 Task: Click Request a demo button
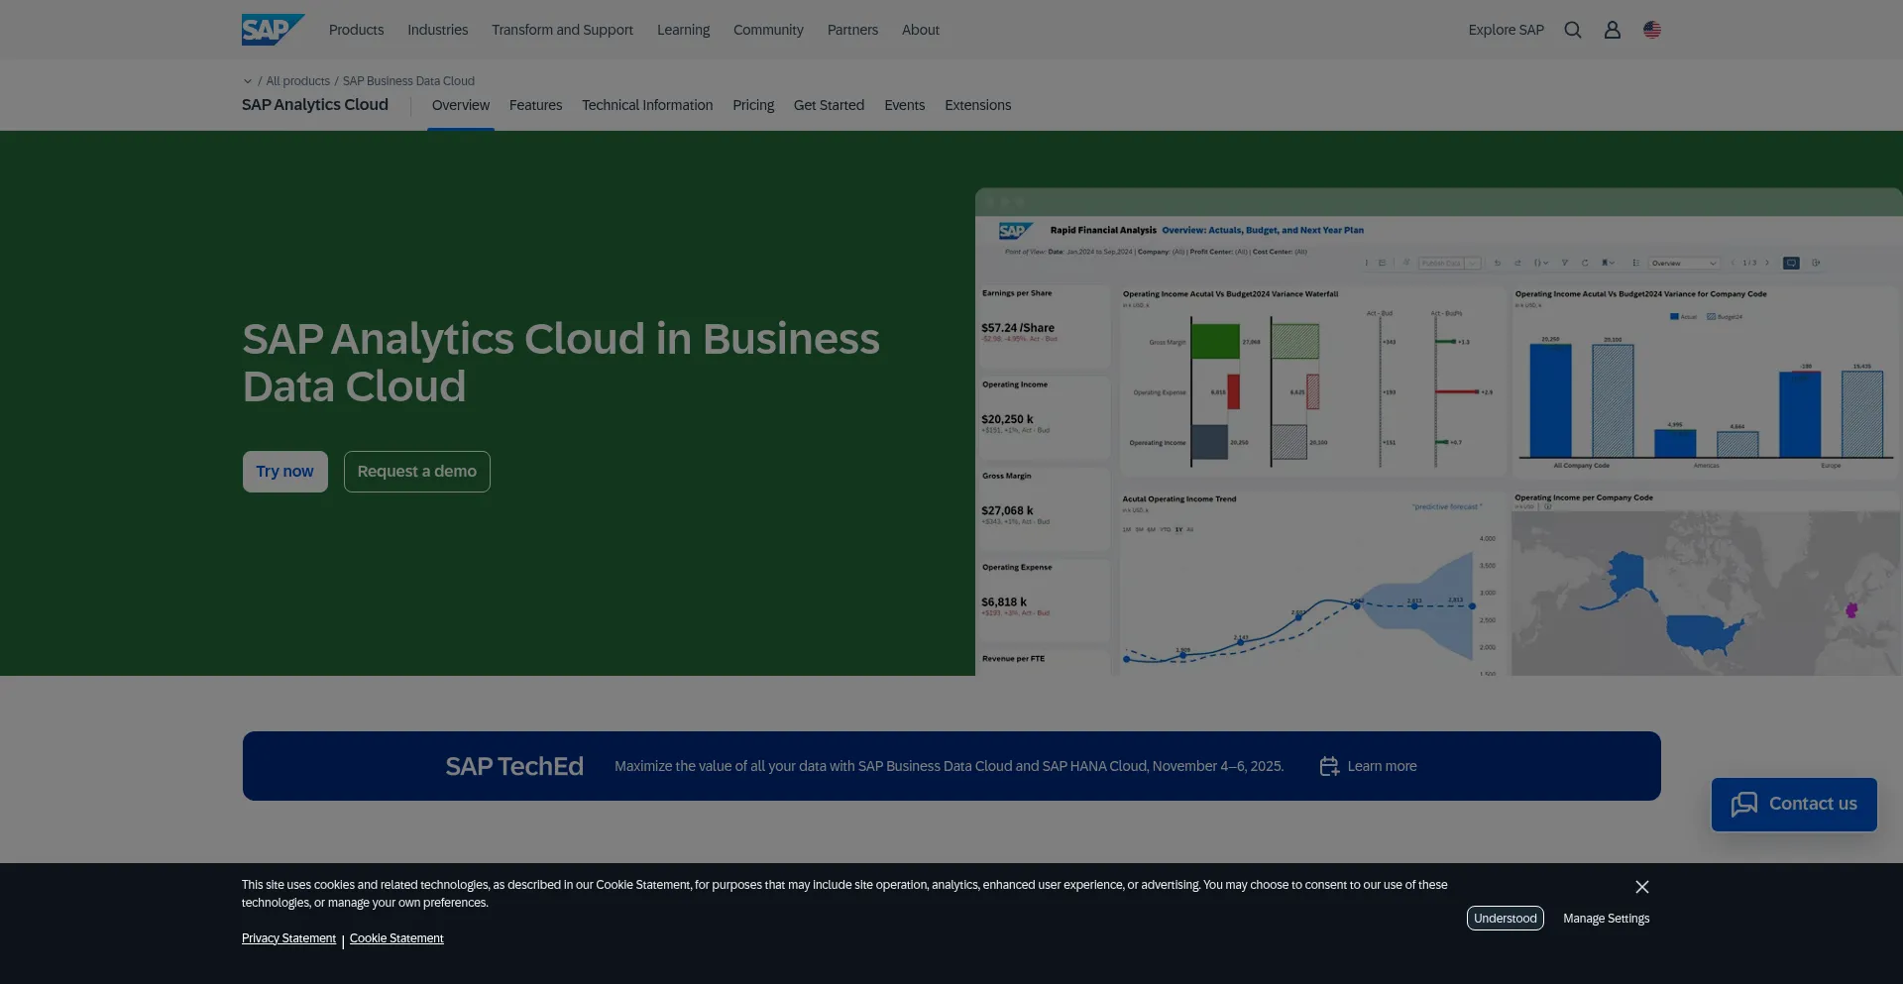point(417,472)
